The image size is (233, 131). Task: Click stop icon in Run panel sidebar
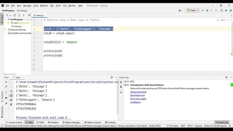click(x=6, y=92)
